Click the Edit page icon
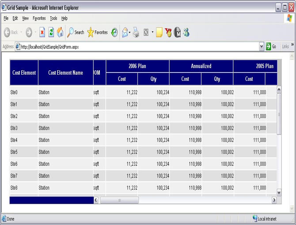 click(146, 32)
